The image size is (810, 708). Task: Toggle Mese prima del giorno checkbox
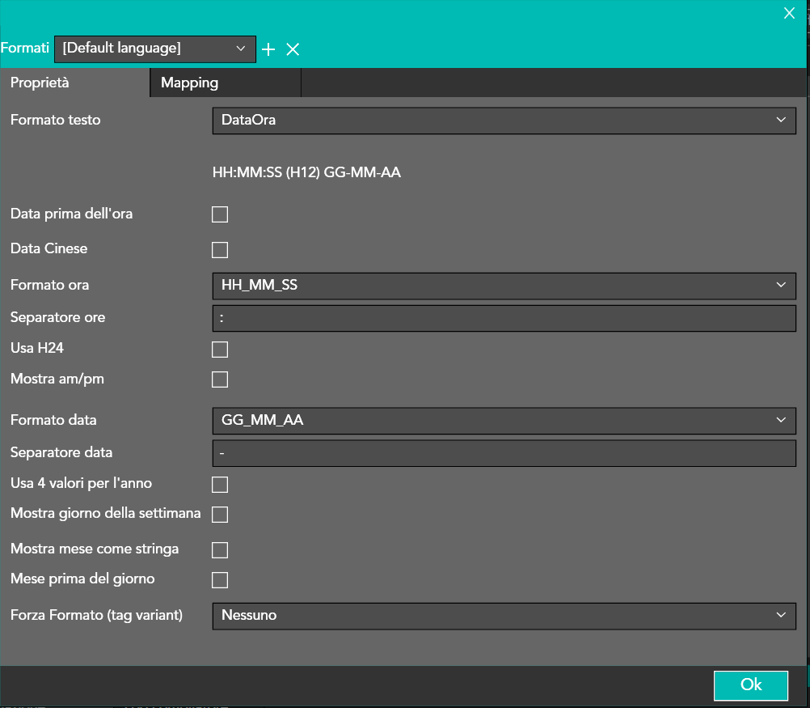coord(220,579)
